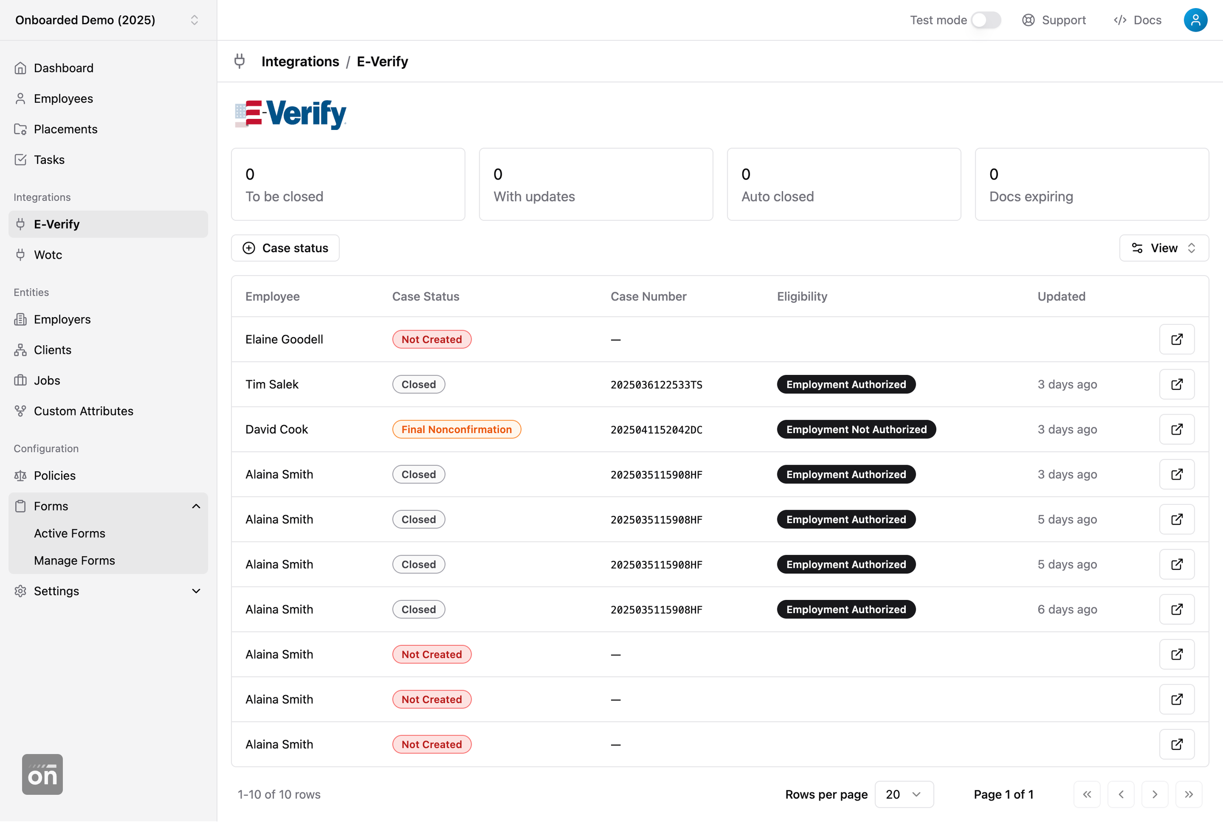The height and width of the screenshot is (822, 1223).
Task: Go to the first page
Action: tap(1087, 794)
